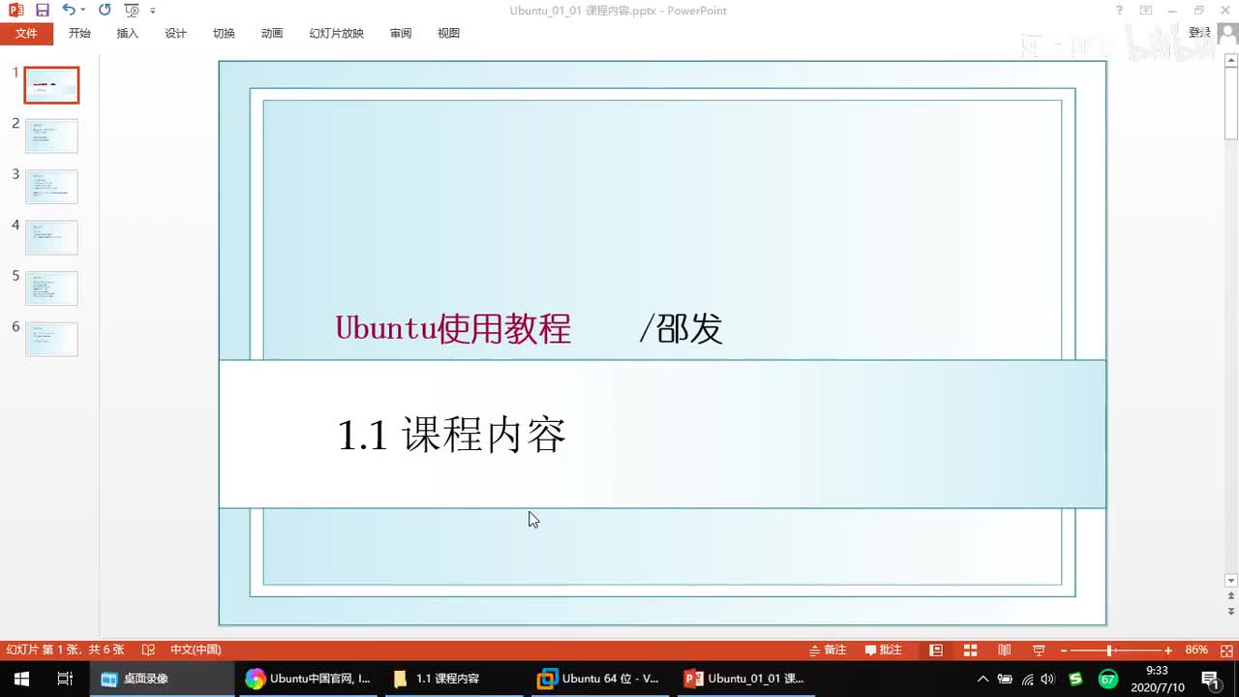The height and width of the screenshot is (697, 1239).
Task: Go to previous slide double-arrow button
Action: tap(1231, 596)
